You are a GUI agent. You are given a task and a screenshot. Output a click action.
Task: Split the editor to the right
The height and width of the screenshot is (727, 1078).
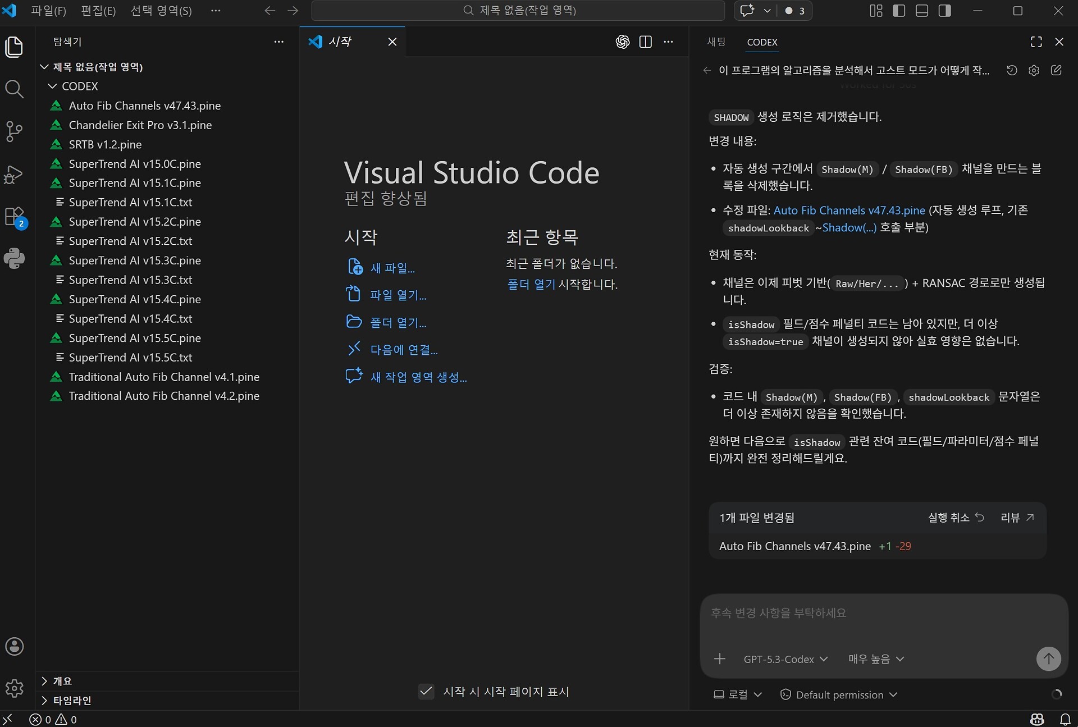[646, 42]
